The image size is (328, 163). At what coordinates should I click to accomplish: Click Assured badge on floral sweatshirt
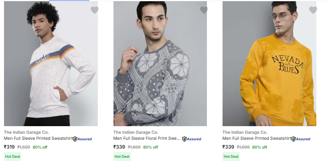coord(192,139)
